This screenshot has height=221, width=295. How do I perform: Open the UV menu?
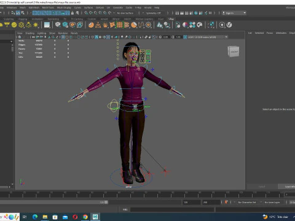pos(108,7)
